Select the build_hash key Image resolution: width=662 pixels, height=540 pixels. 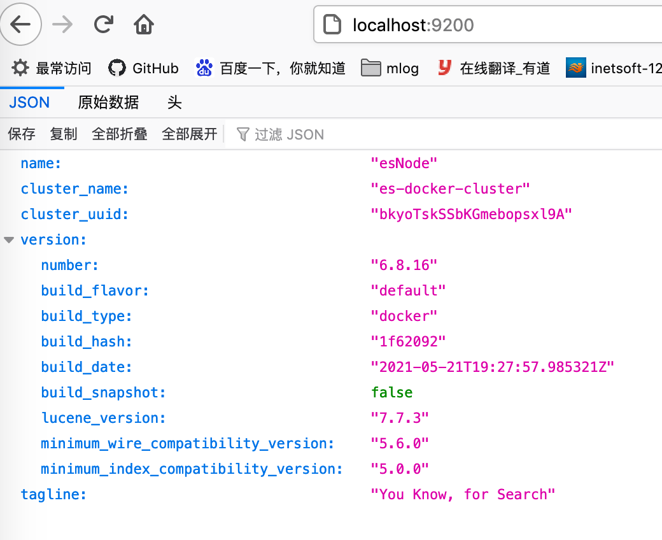coord(87,341)
